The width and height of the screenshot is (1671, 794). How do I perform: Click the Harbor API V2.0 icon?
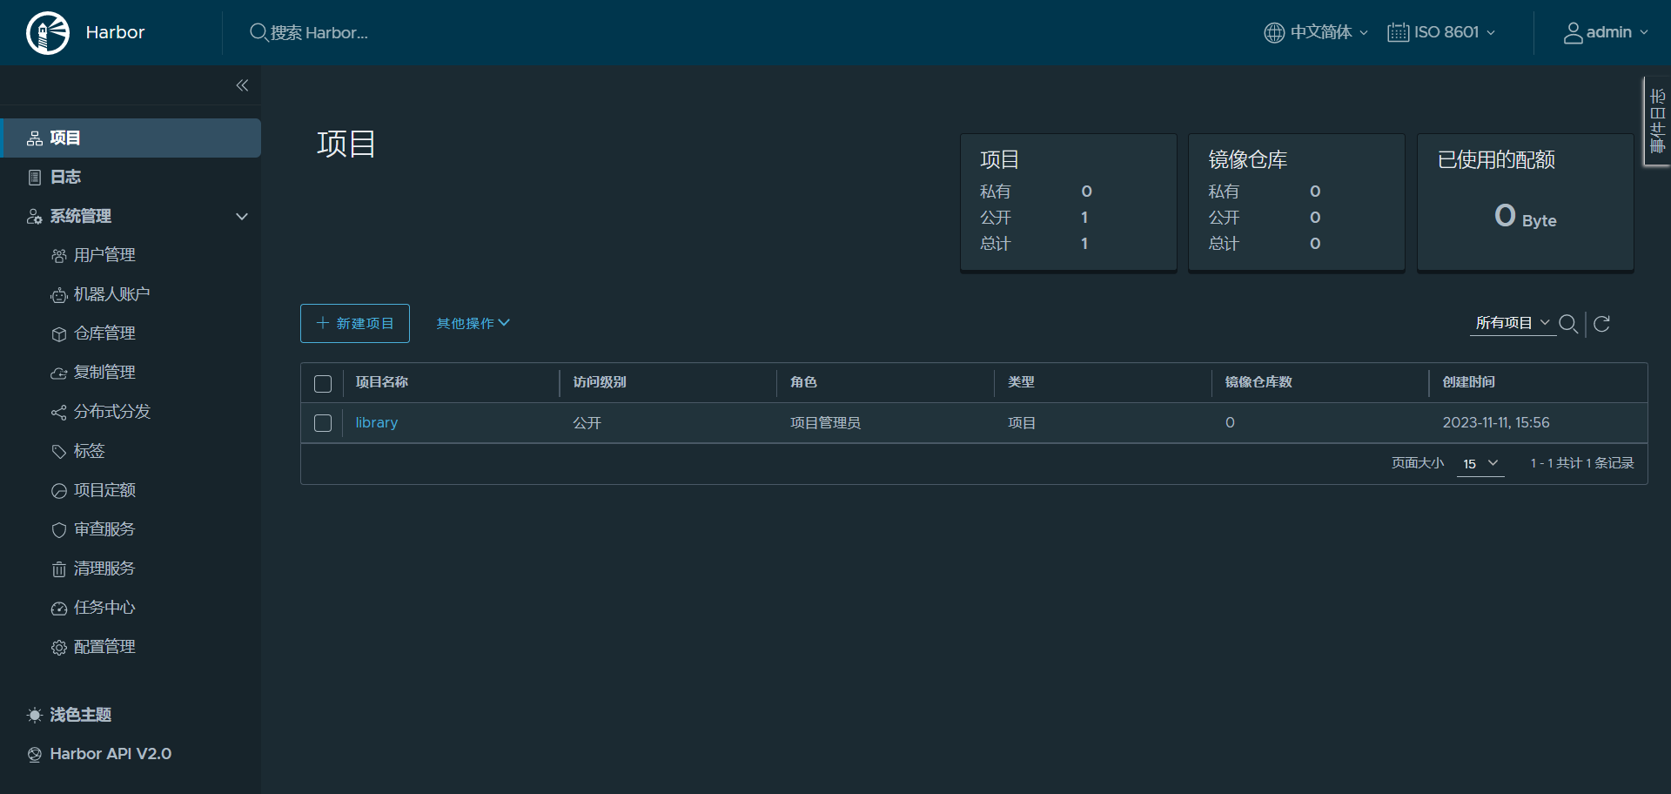point(35,755)
